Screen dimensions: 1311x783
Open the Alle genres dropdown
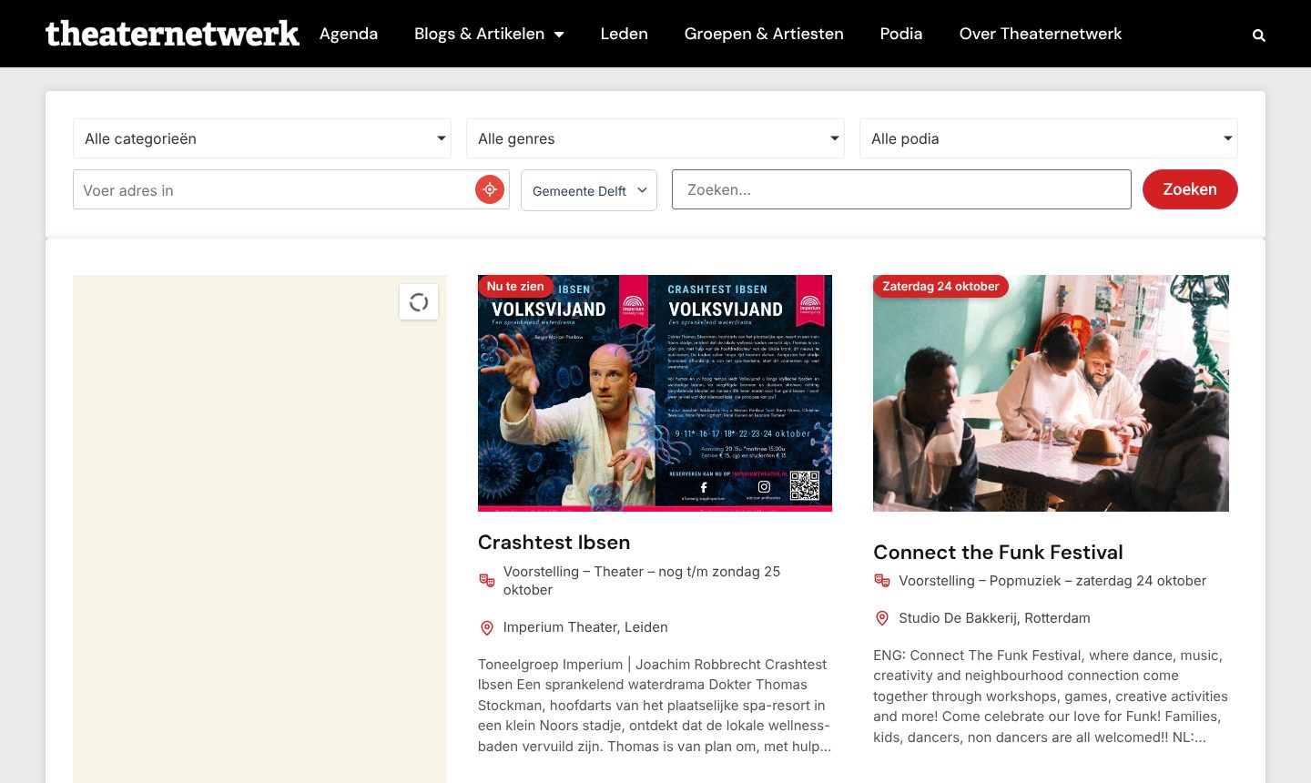tap(655, 138)
